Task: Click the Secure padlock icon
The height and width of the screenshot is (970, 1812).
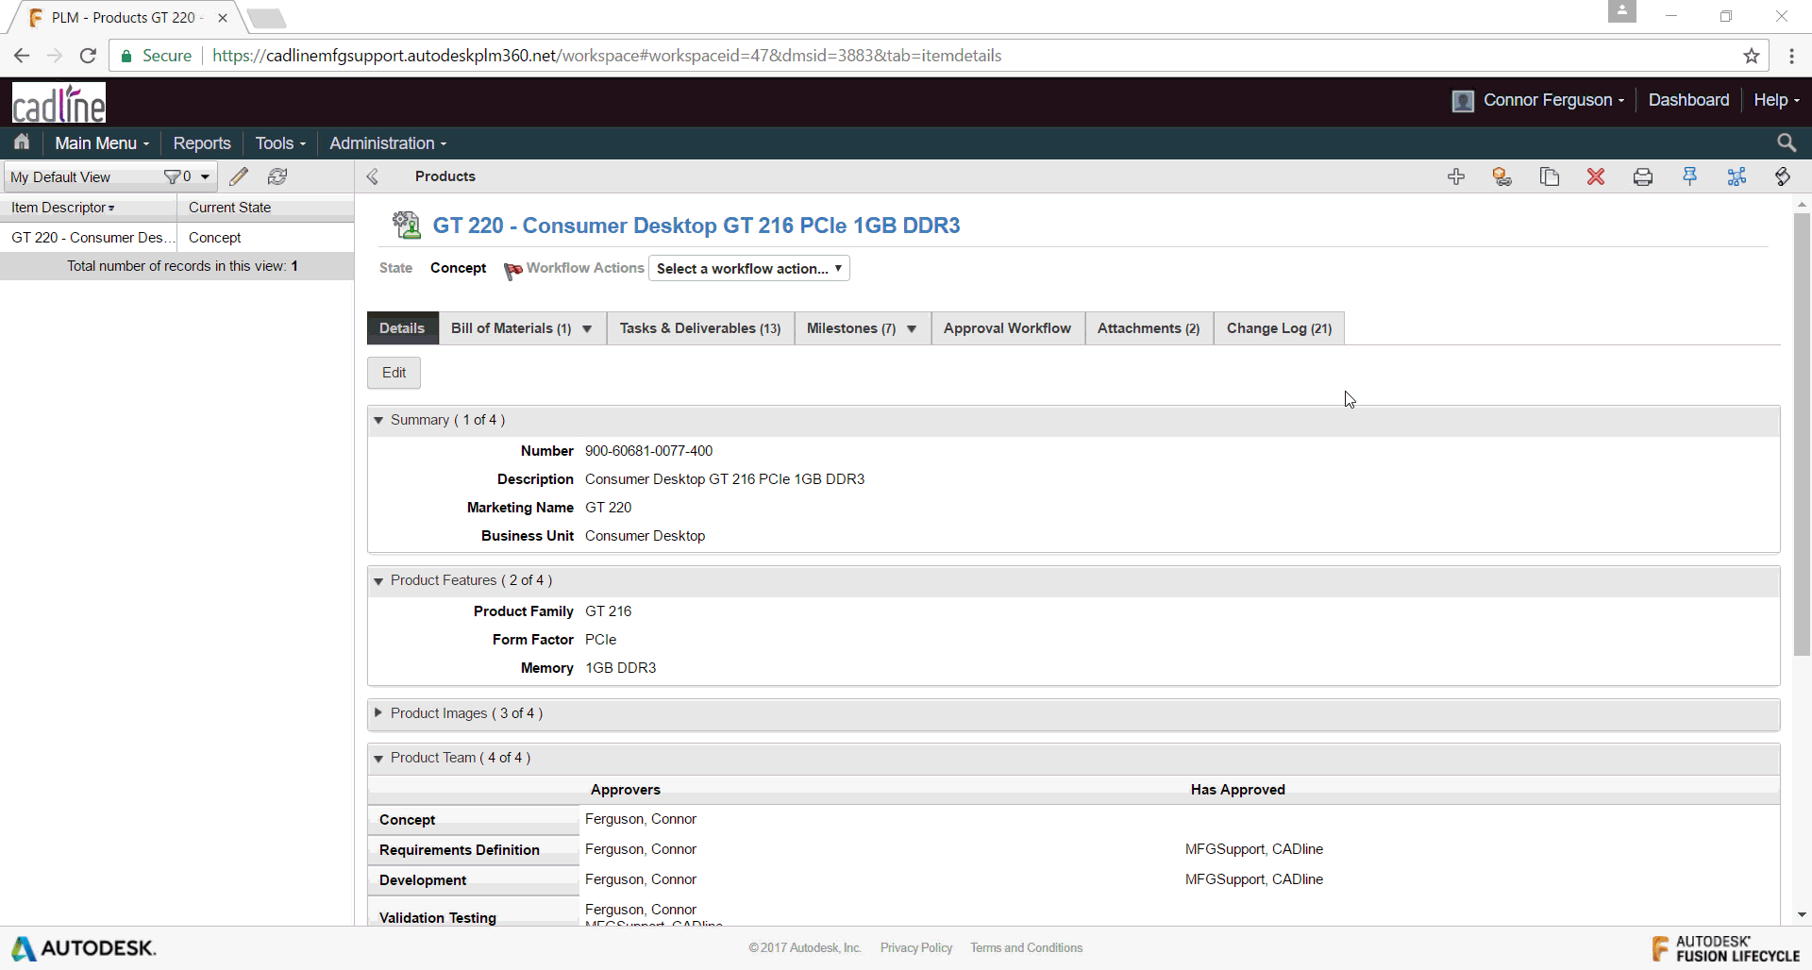Action: click(126, 56)
